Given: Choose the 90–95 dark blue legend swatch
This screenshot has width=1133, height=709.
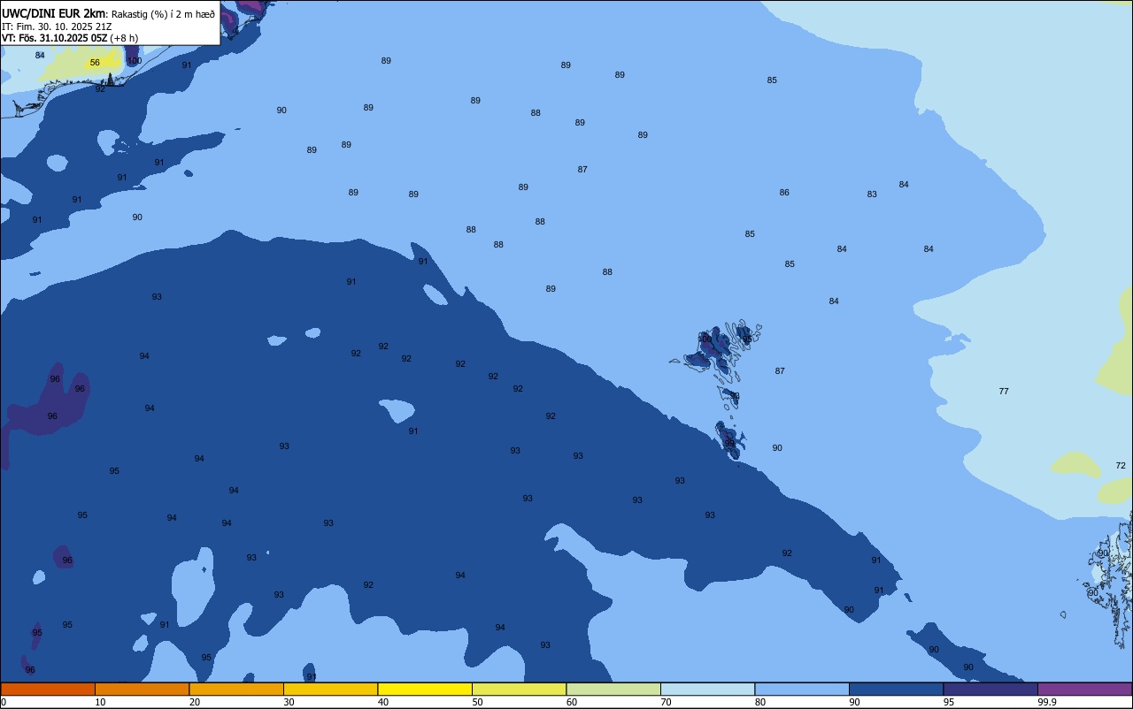Looking at the screenshot, I should click(896, 689).
